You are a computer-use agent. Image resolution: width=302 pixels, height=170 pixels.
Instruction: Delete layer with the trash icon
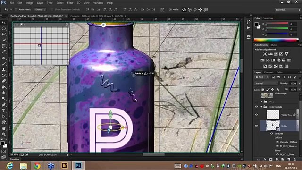pos(294,159)
